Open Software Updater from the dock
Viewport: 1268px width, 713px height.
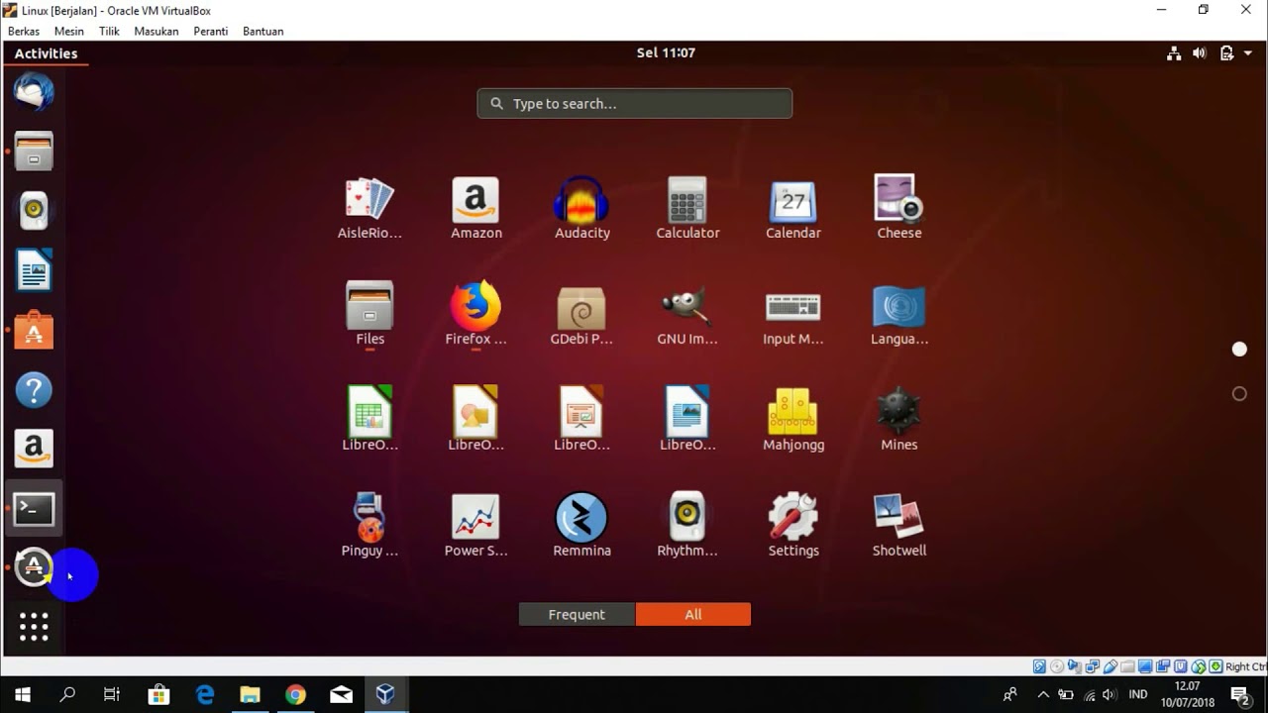(x=34, y=568)
